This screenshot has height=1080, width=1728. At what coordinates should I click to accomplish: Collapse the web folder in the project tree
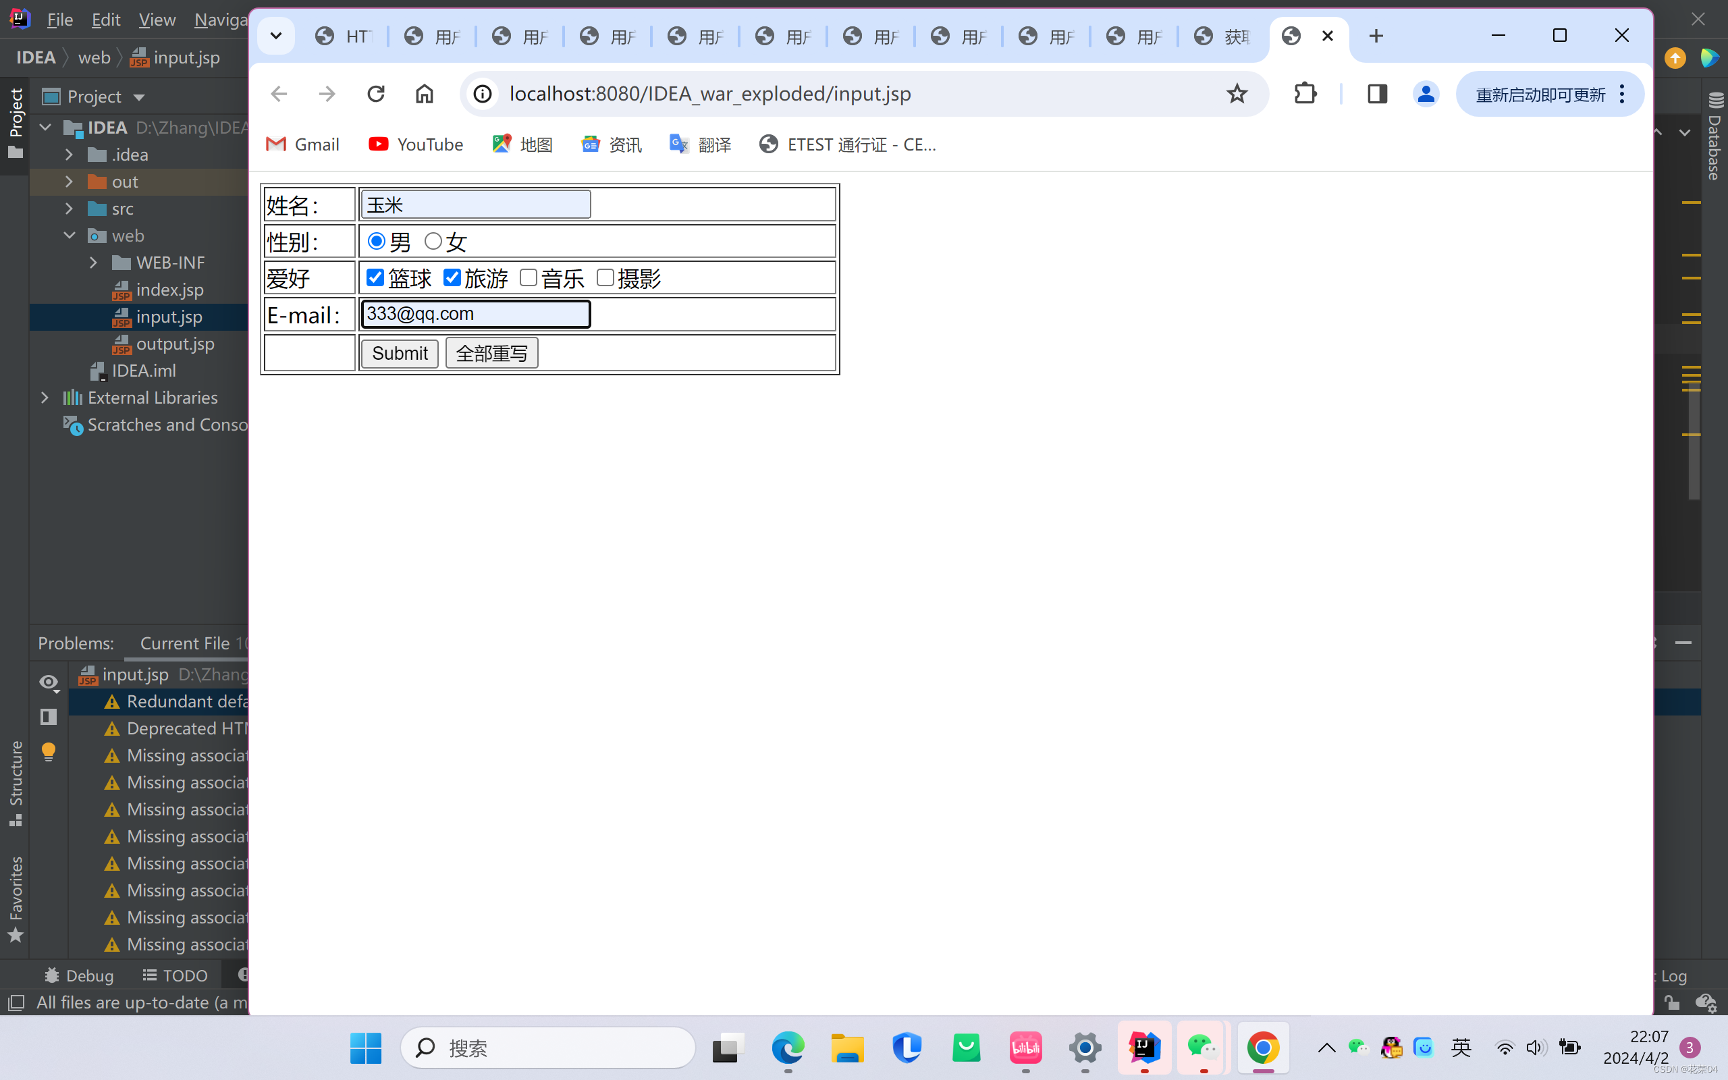[70, 236]
